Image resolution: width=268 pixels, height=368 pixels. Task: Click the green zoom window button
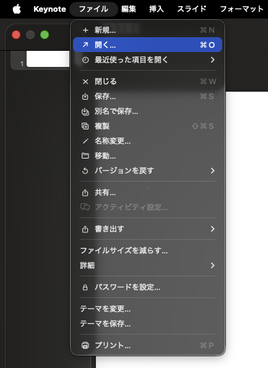click(45, 35)
